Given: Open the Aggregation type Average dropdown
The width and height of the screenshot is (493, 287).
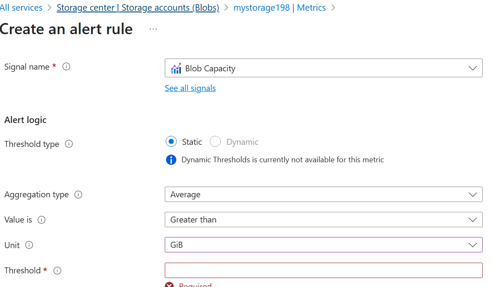Looking at the screenshot, I should pos(324,194).
